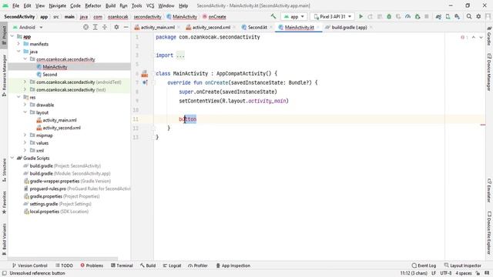Expand the folded import statements

(180, 55)
